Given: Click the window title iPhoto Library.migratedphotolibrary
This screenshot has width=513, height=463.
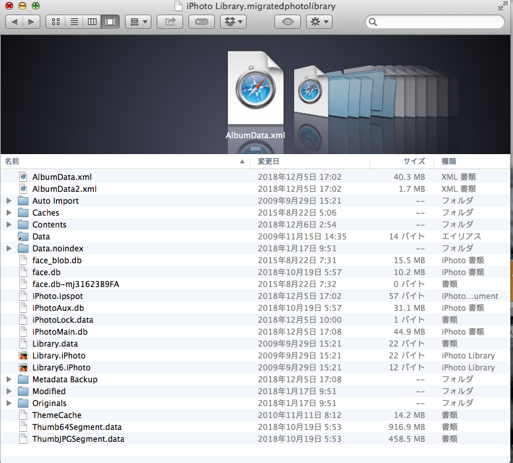Looking at the screenshot, I should pyautogui.click(x=260, y=6).
